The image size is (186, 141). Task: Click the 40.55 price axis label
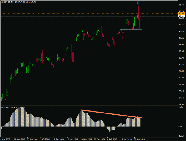coord(181,38)
